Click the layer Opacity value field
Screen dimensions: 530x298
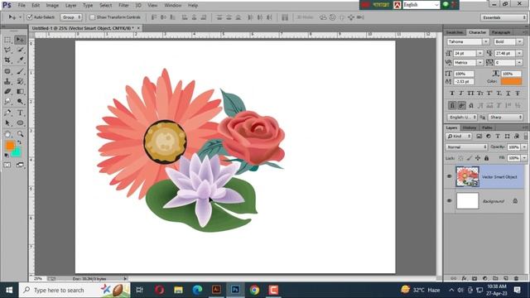tap(513, 147)
